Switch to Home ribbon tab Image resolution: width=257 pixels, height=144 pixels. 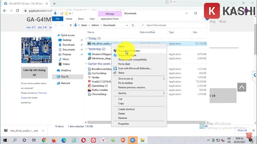coord(69,19)
